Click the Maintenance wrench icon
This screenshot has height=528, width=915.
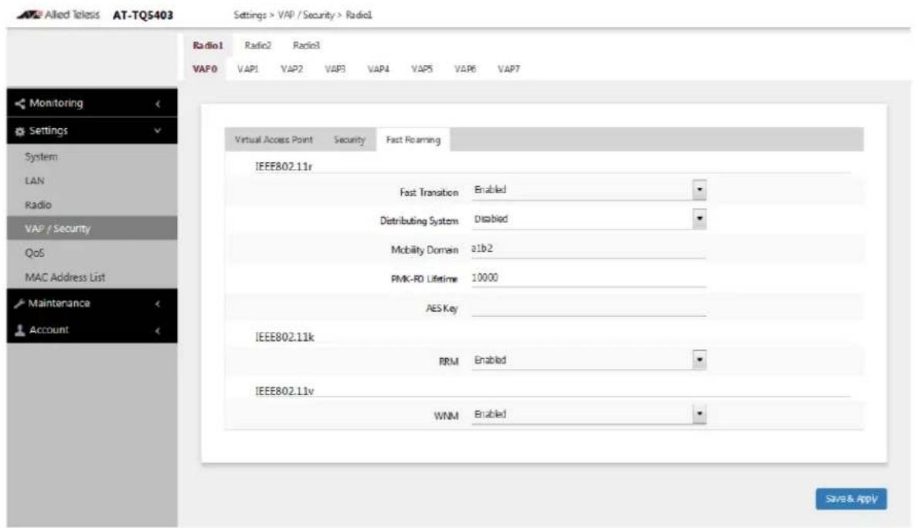(x=19, y=303)
